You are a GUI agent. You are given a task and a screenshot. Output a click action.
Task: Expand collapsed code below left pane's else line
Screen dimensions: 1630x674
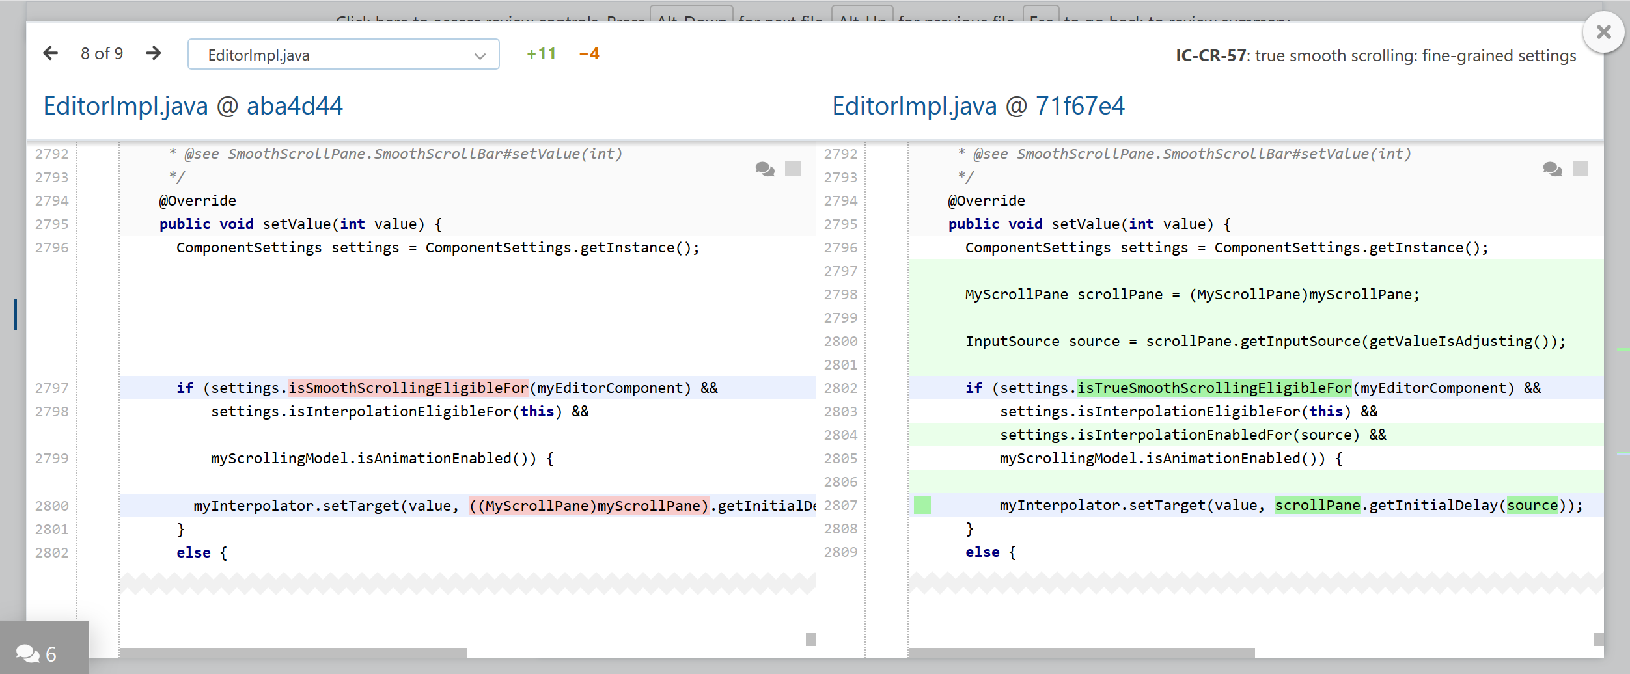coord(467,583)
